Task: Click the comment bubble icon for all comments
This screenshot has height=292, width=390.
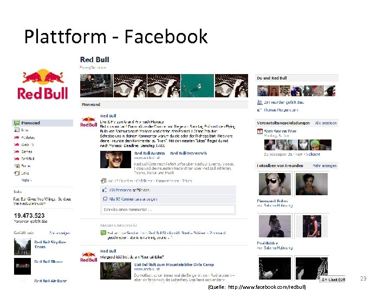Action: point(105,199)
